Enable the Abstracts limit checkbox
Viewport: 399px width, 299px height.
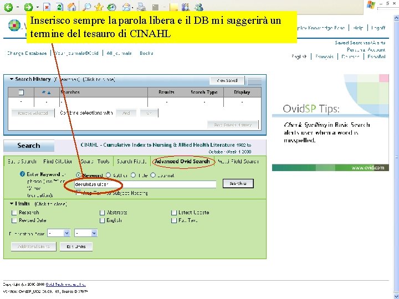[x=103, y=213]
